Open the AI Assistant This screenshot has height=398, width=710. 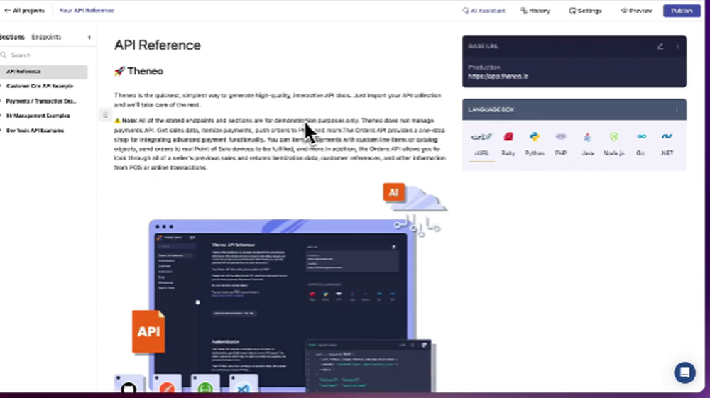click(x=484, y=11)
